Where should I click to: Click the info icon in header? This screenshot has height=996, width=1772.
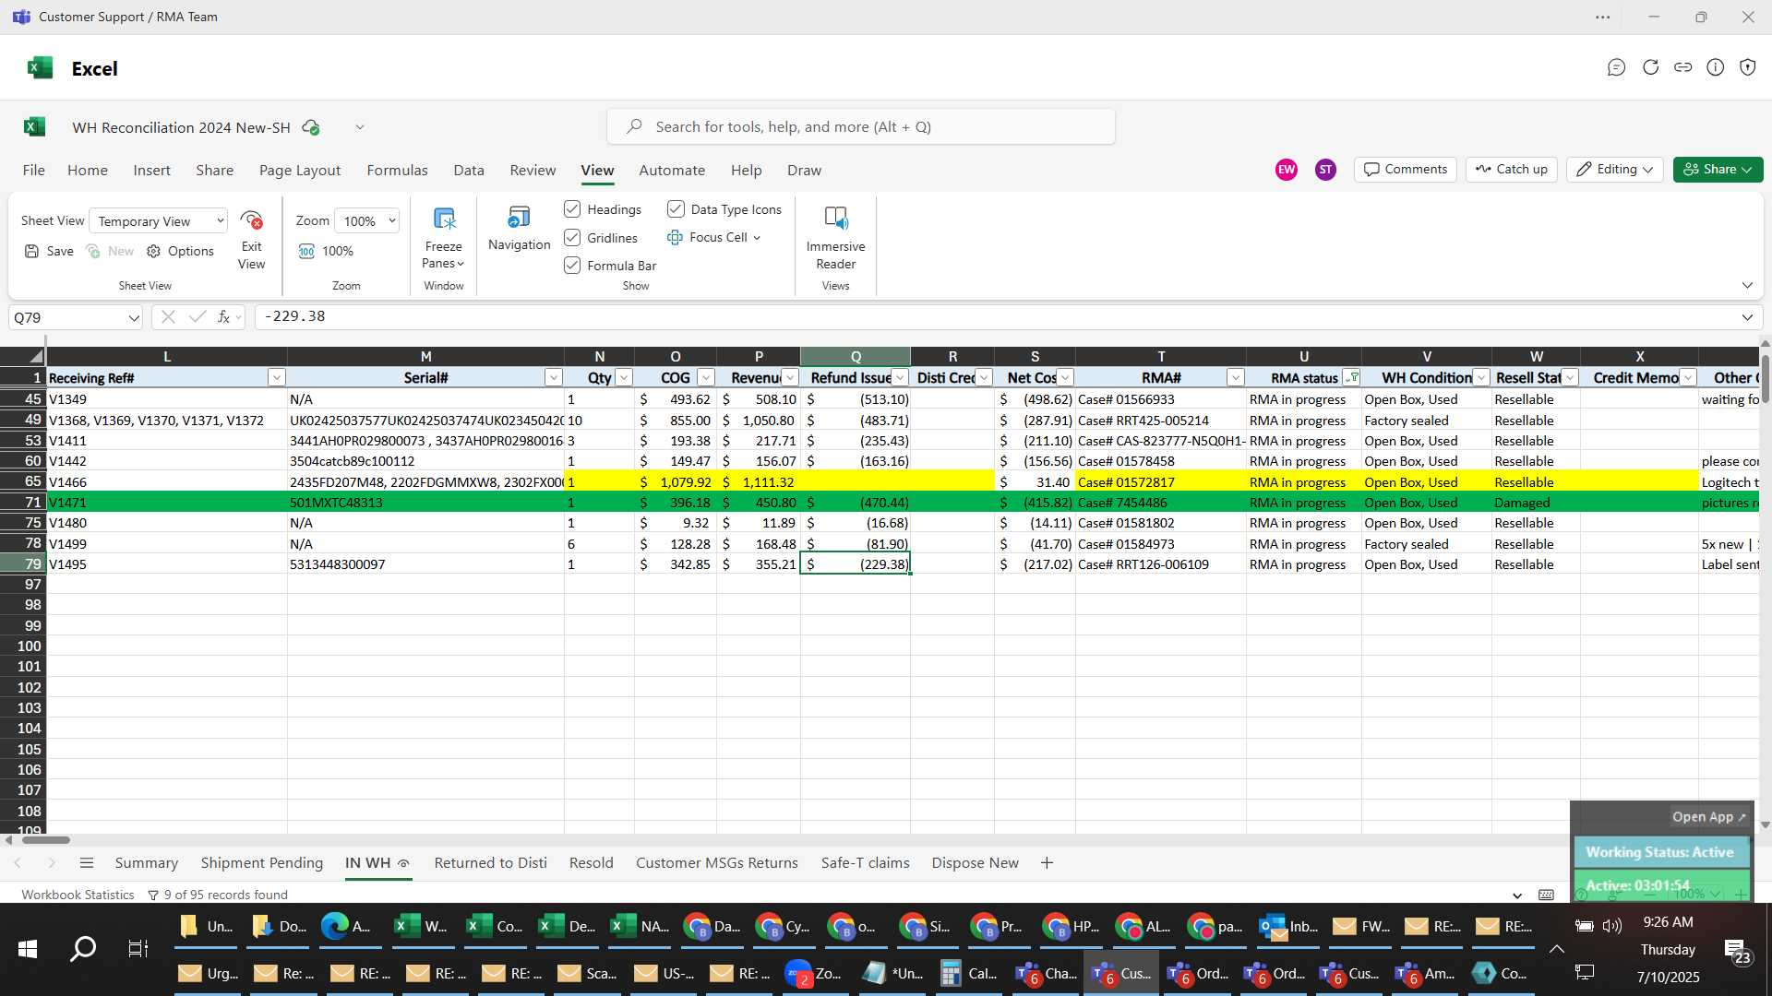[1715, 67]
